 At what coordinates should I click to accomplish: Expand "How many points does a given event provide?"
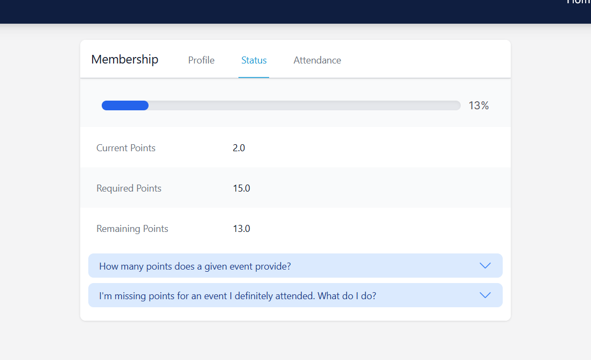pyautogui.click(x=195, y=266)
